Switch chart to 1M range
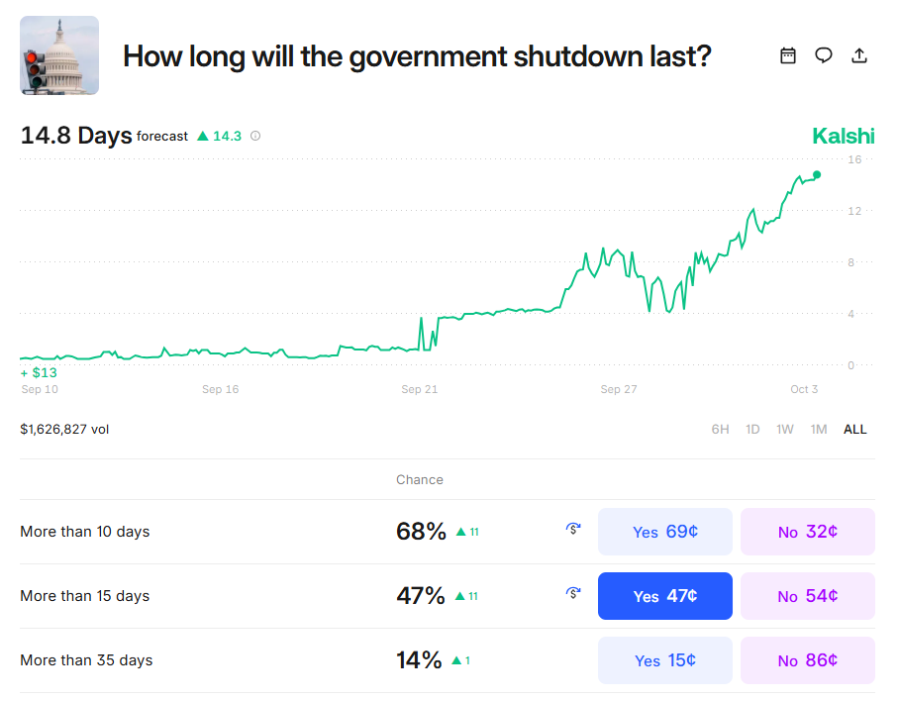 point(818,430)
